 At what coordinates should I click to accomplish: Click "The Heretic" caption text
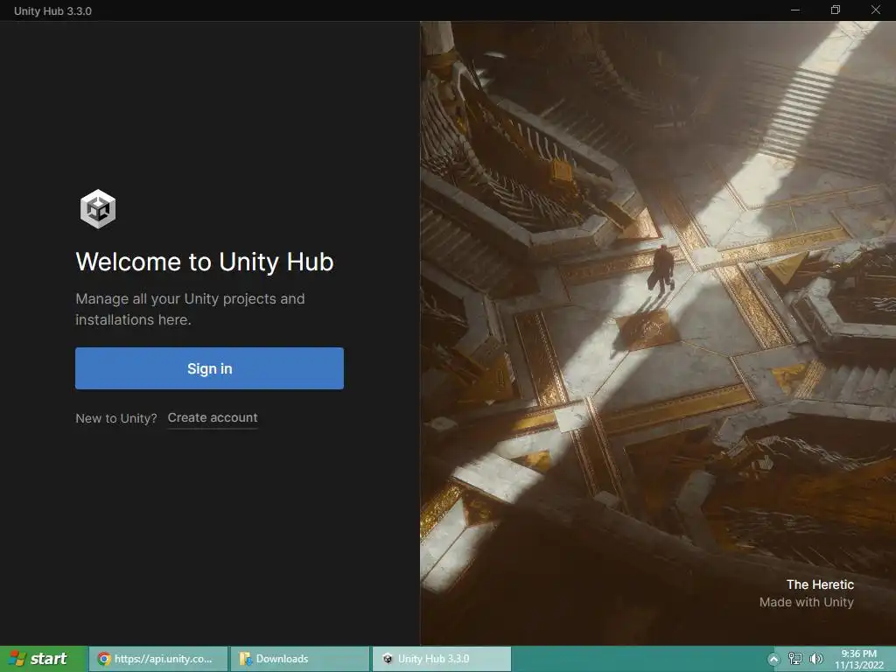820,584
